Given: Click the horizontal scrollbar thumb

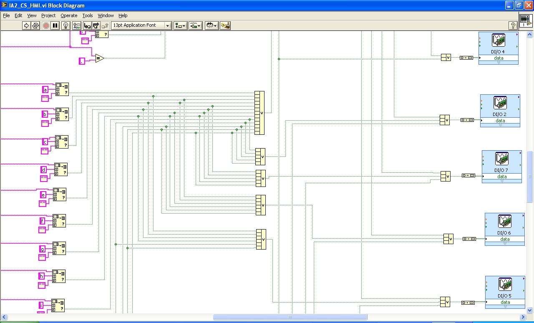Looking at the screenshot, I should pos(290,317).
